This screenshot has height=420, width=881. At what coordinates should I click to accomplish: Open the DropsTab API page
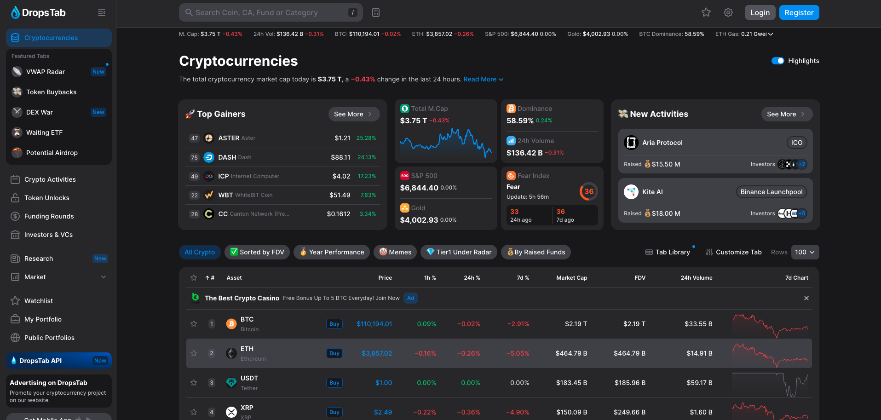pos(59,361)
